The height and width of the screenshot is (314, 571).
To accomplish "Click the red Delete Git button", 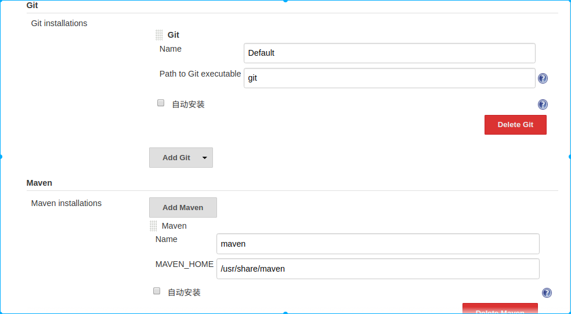I will (x=515, y=125).
